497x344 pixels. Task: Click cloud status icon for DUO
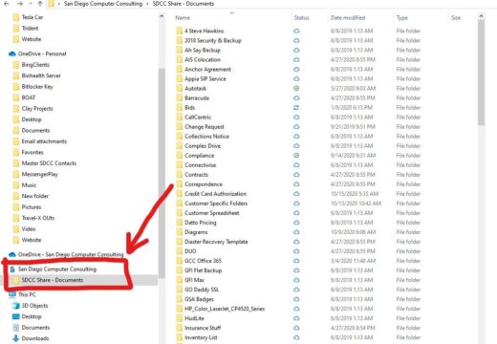(296, 251)
